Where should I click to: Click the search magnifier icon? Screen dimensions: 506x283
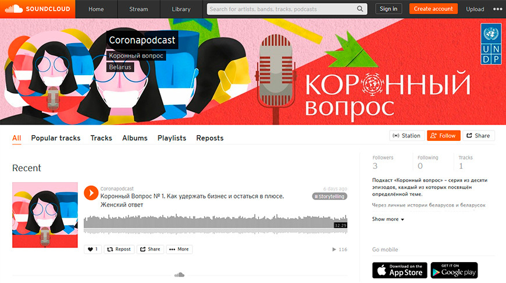[x=360, y=9]
